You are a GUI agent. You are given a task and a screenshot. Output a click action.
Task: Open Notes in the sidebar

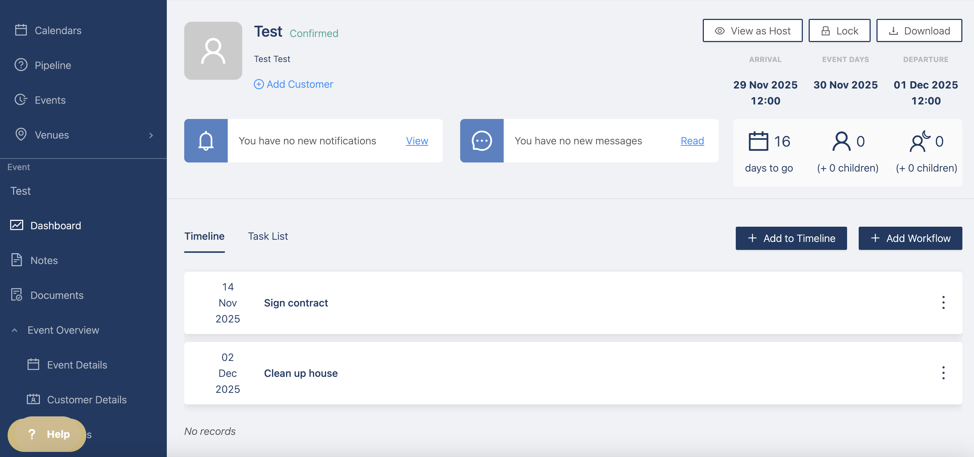click(x=44, y=260)
